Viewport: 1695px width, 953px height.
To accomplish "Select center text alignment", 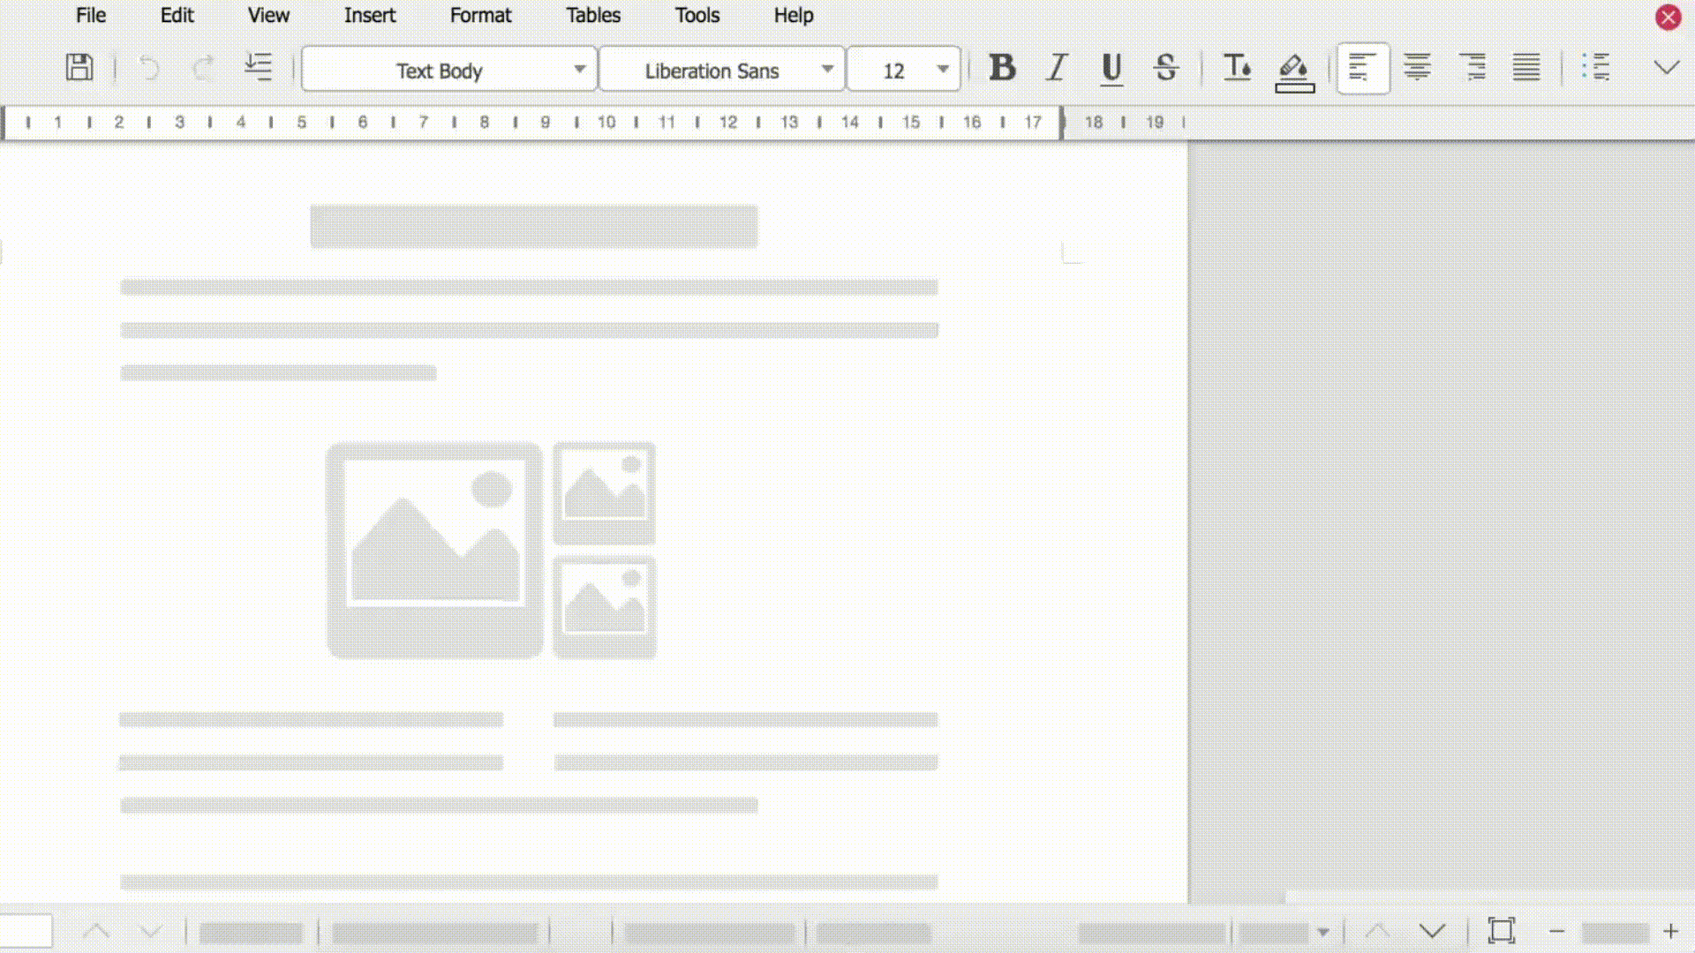I will pos(1417,68).
